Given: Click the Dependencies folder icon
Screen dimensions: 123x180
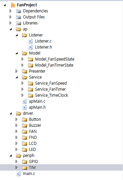Looking at the screenshot, I should [18, 11].
